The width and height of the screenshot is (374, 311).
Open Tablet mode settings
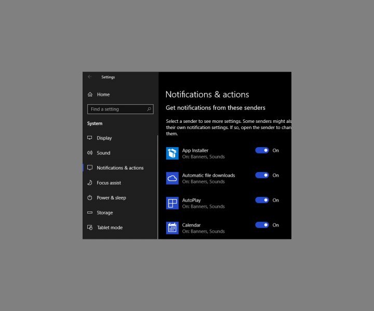click(x=120, y=228)
